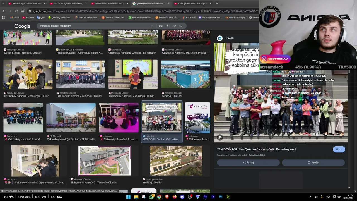Start voice search with the microphone icon
The height and width of the screenshot is (201, 357).
pyautogui.click(x=167, y=26)
